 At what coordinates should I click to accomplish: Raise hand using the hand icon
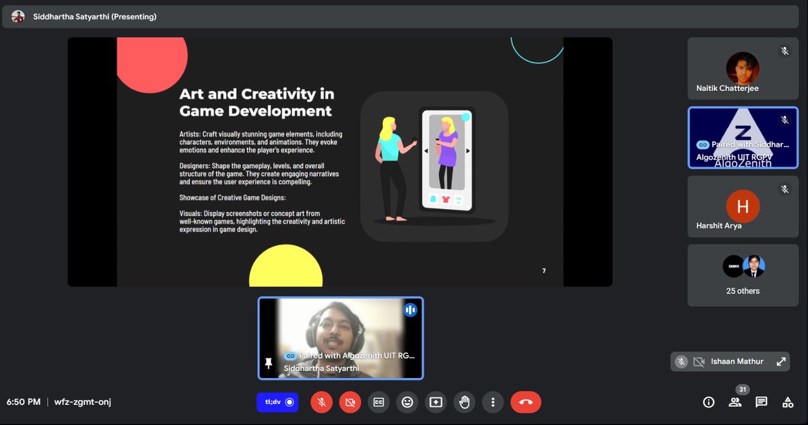tap(464, 402)
